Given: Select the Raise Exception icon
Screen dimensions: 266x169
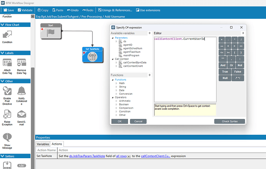Looking at the screenshot, I should pyautogui.click(x=7, y=114).
